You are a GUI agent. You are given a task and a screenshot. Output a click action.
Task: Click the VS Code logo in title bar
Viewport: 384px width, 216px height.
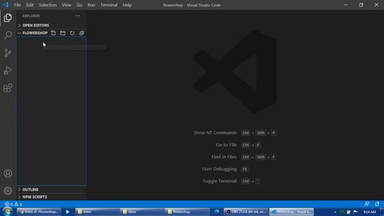5,5
